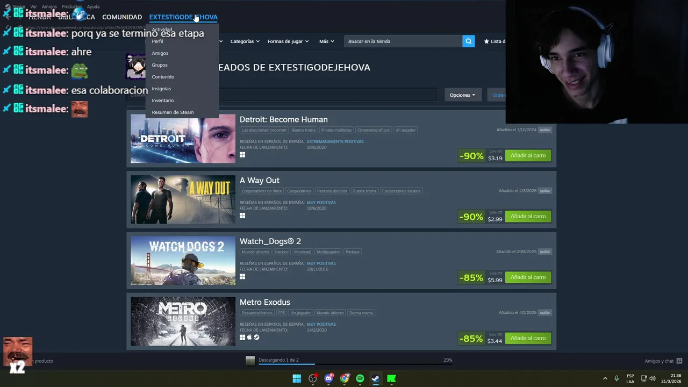688x387 pixels.
Task: Open the Ayuda menu in the title bar
Action: click(94, 6)
